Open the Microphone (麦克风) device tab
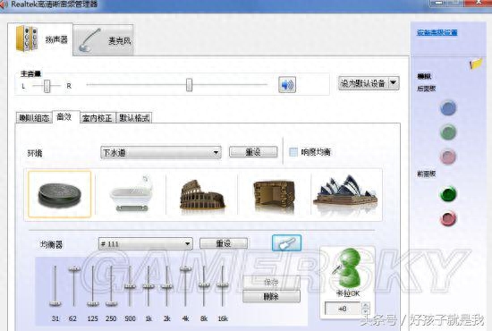492x331 pixels. point(103,40)
